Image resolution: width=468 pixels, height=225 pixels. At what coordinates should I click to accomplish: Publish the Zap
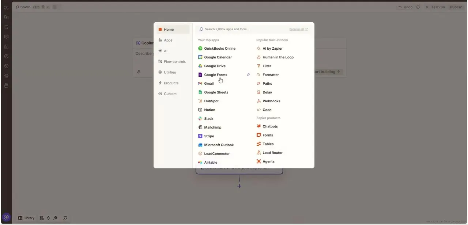(456, 7)
